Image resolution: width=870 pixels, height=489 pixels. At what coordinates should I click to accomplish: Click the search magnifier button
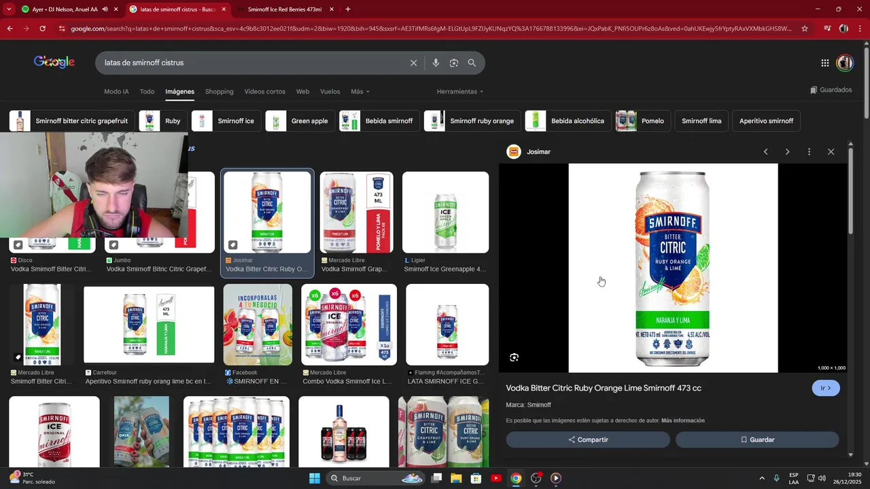472,62
